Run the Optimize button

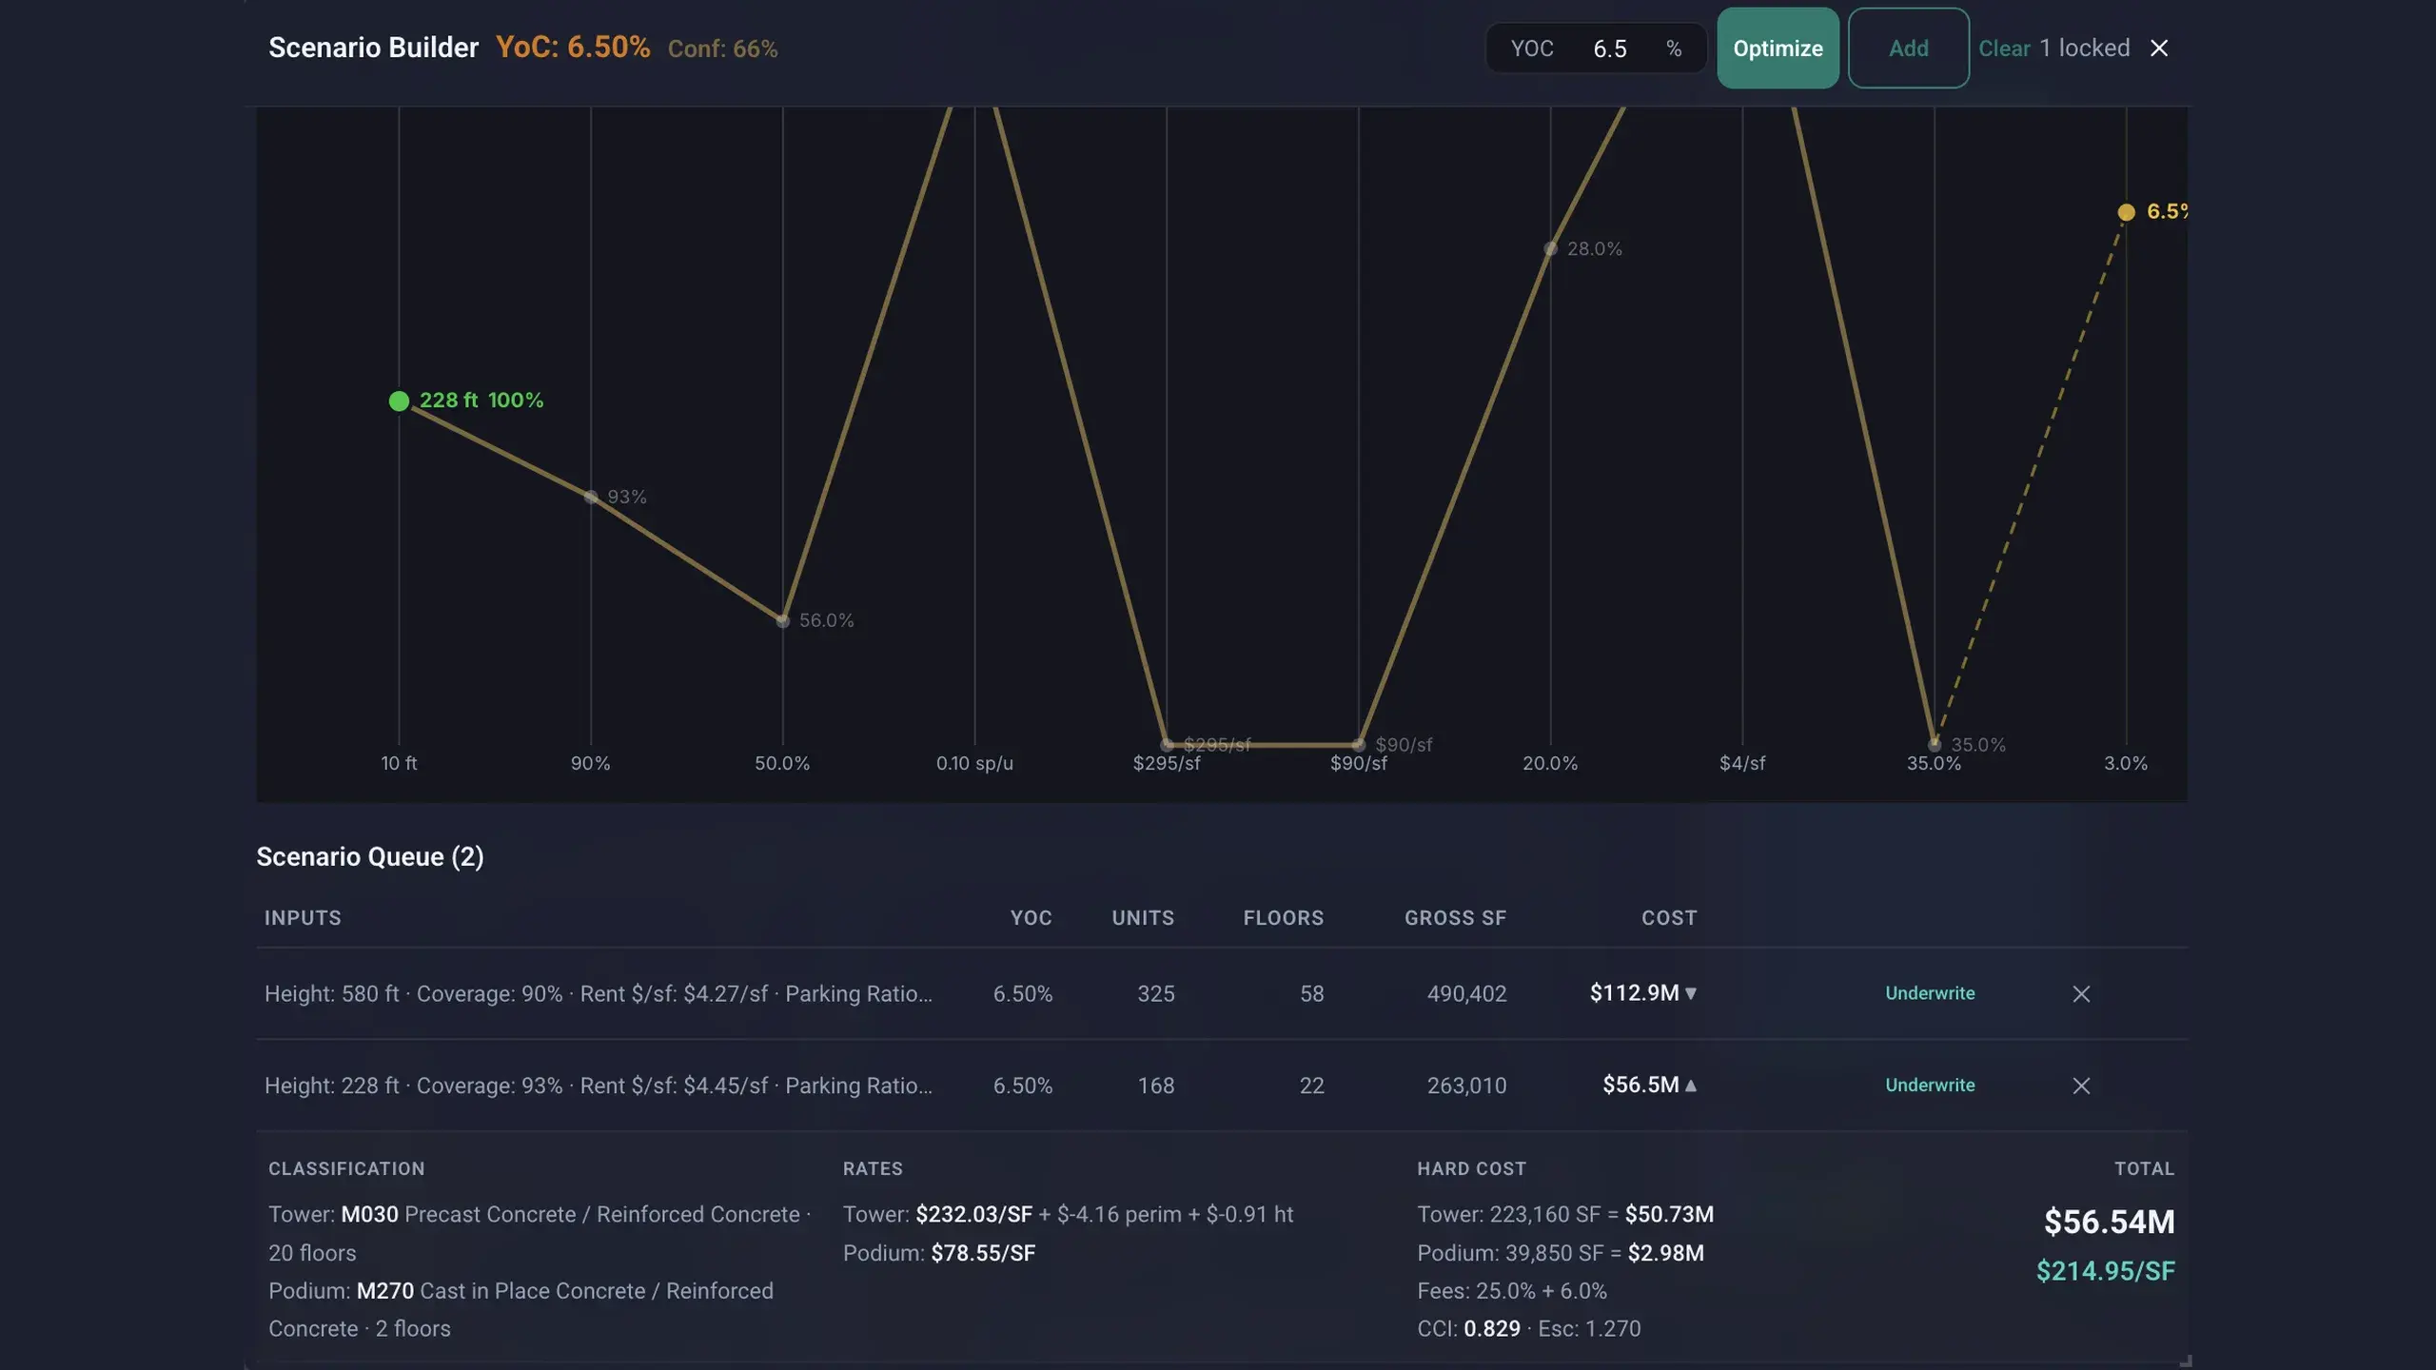(1778, 49)
